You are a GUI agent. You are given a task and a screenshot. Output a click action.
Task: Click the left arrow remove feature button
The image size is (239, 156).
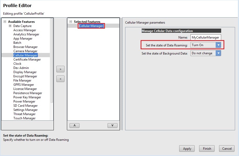[60, 79]
